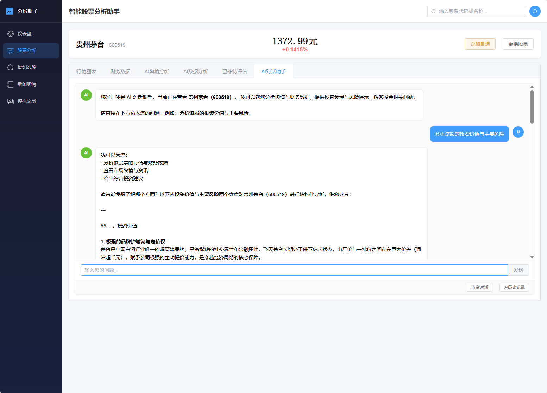
Task: Go to 智能选股 in the sidebar
Action: (31, 68)
